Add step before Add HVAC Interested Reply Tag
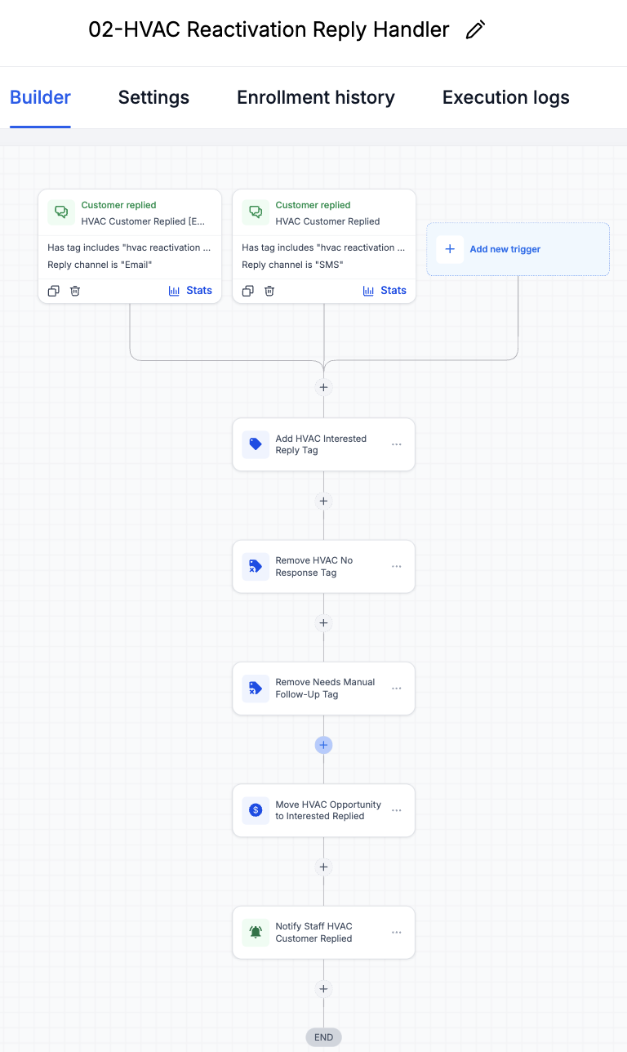Image resolution: width=627 pixels, height=1052 pixels. 323,387
